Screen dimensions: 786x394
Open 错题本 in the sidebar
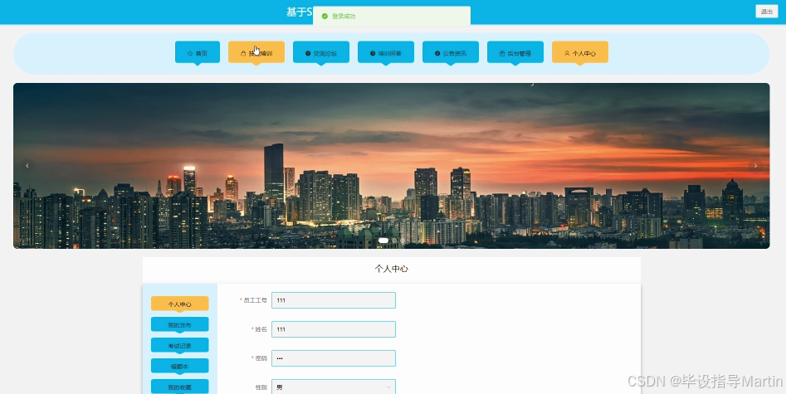click(179, 366)
